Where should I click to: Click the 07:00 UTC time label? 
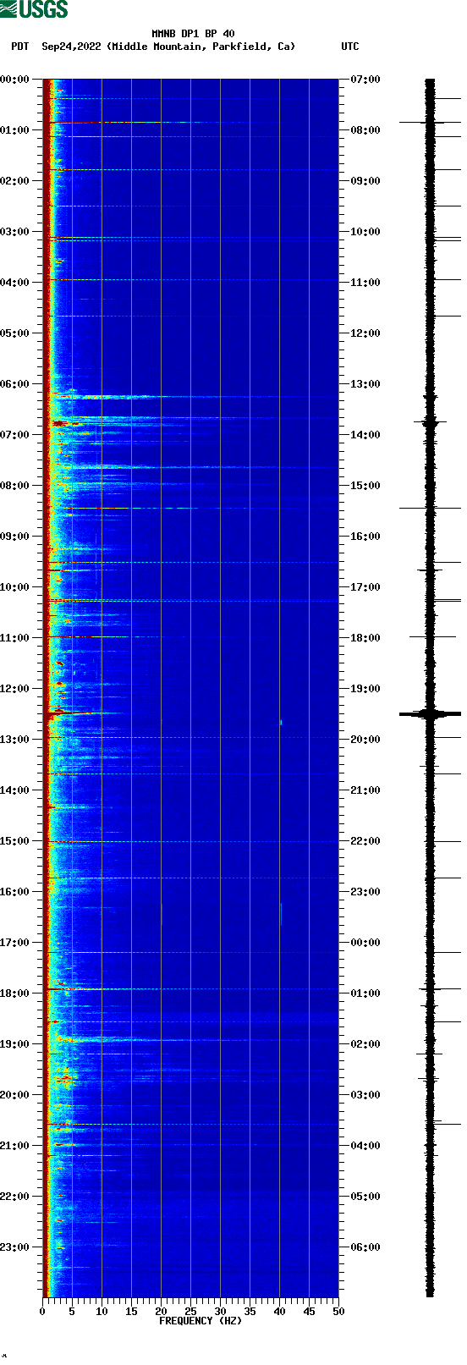[365, 80]
